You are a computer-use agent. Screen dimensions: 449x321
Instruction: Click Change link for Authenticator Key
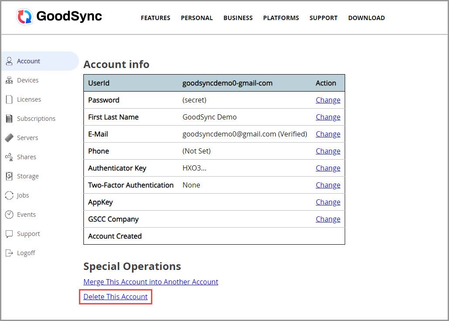coord(328,168)
